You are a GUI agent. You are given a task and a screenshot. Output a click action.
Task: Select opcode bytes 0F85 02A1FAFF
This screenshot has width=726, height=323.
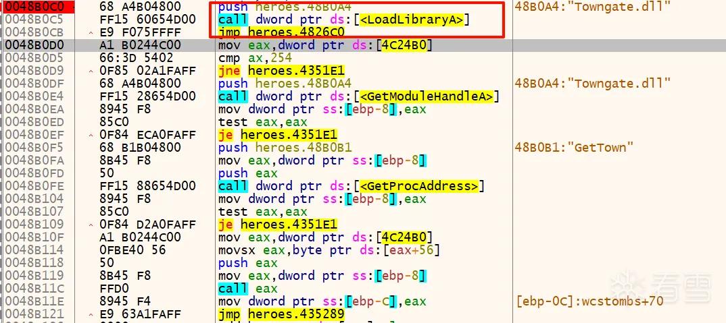147,71
